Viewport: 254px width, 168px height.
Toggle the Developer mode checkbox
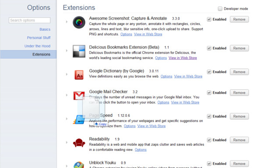[220, 9]
